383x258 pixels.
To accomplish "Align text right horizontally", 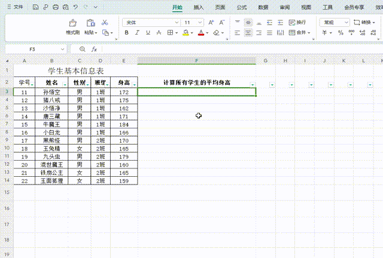I will coord(259,33).
